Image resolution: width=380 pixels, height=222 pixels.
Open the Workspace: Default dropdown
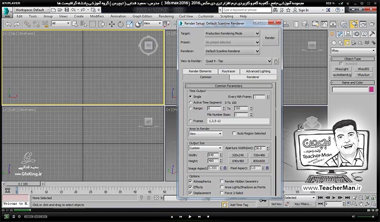(32, 10)
